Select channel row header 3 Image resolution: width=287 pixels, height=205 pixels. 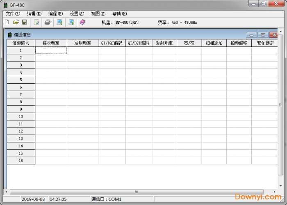tap(21, 65)
